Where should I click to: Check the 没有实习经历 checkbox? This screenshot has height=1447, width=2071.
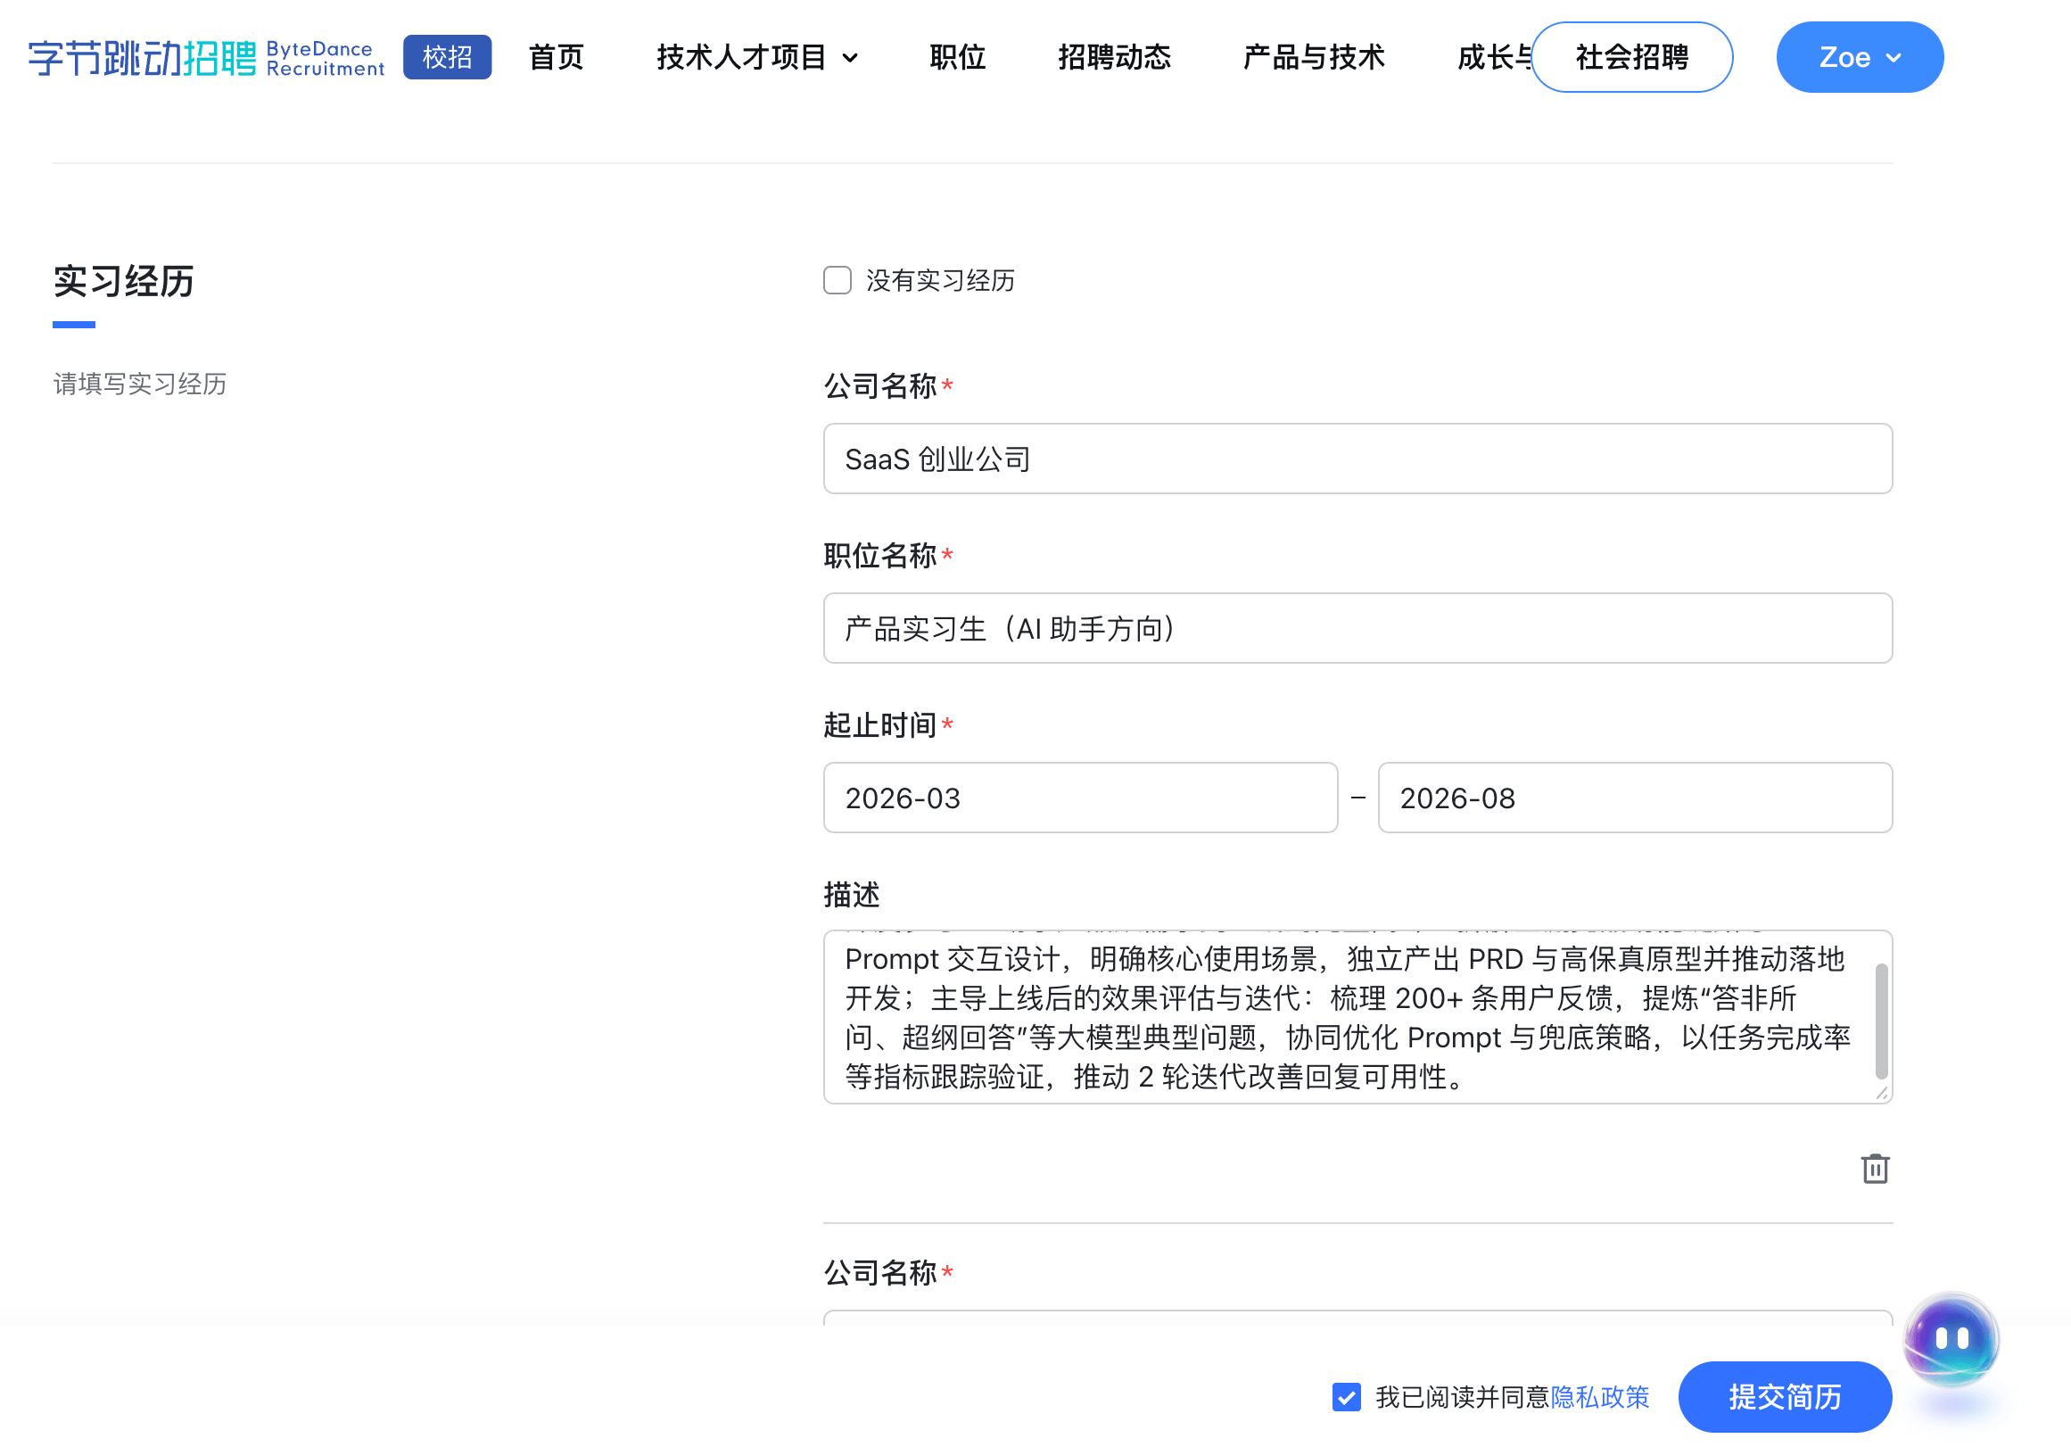click(x=837, y=280)
